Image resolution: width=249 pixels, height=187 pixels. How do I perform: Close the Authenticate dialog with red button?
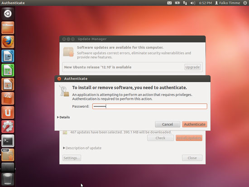coord(59,79)
